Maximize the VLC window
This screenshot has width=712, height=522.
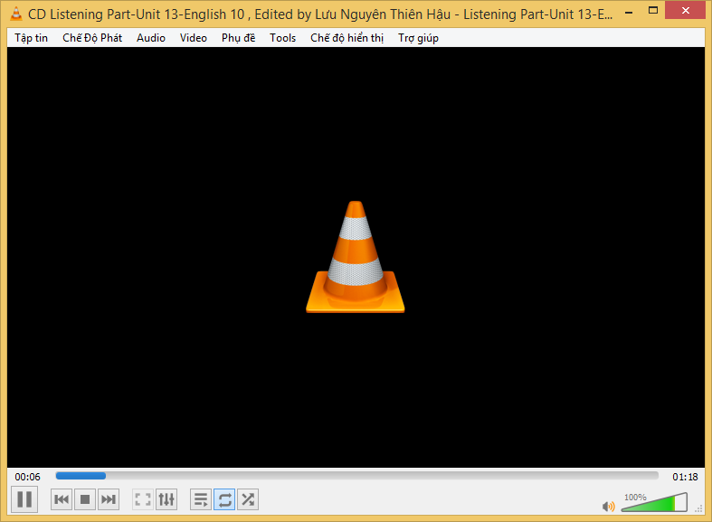pos(653,11)
